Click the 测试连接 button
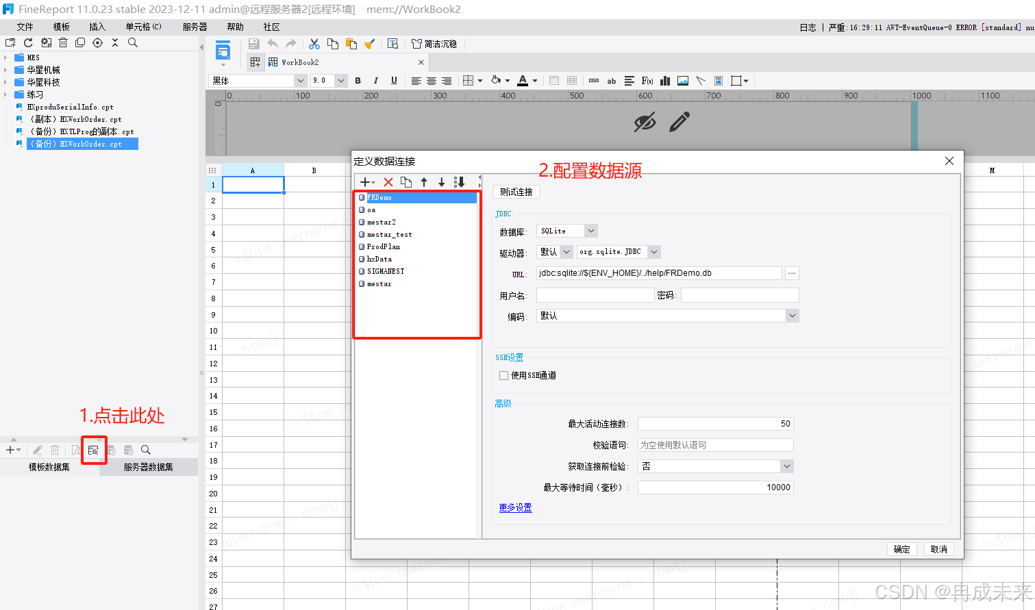Viewport: 1035px width, 610px height. click(516, 192)
